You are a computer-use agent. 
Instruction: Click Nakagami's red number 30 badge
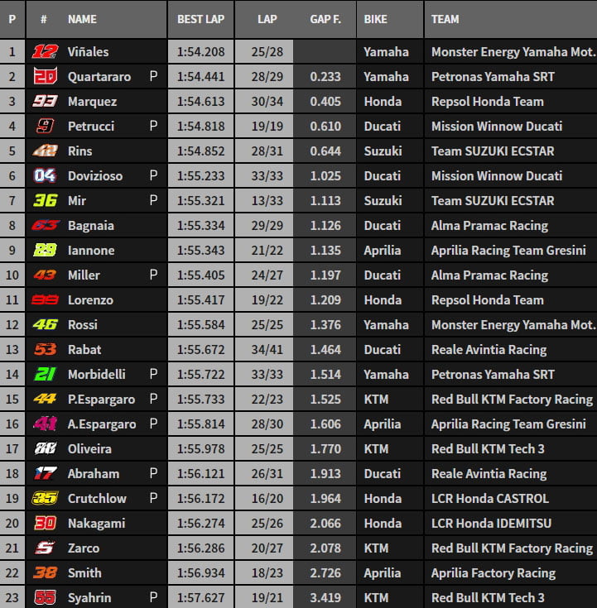(x=45, y=523)
